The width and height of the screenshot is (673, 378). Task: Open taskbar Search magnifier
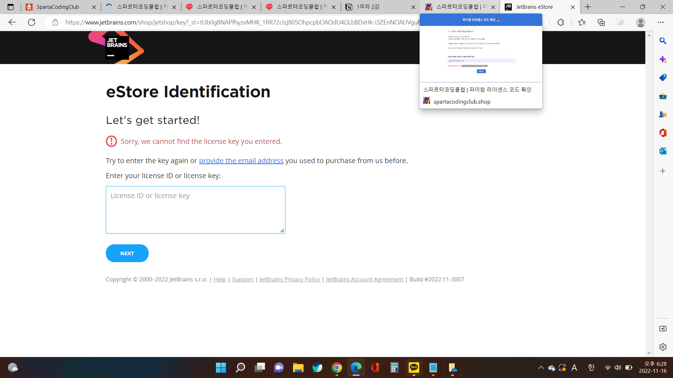(x=240, y=367)
